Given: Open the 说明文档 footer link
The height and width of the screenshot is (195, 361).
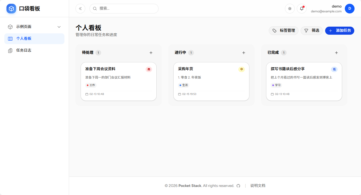Looking at the screenshot, I should 258,186.
